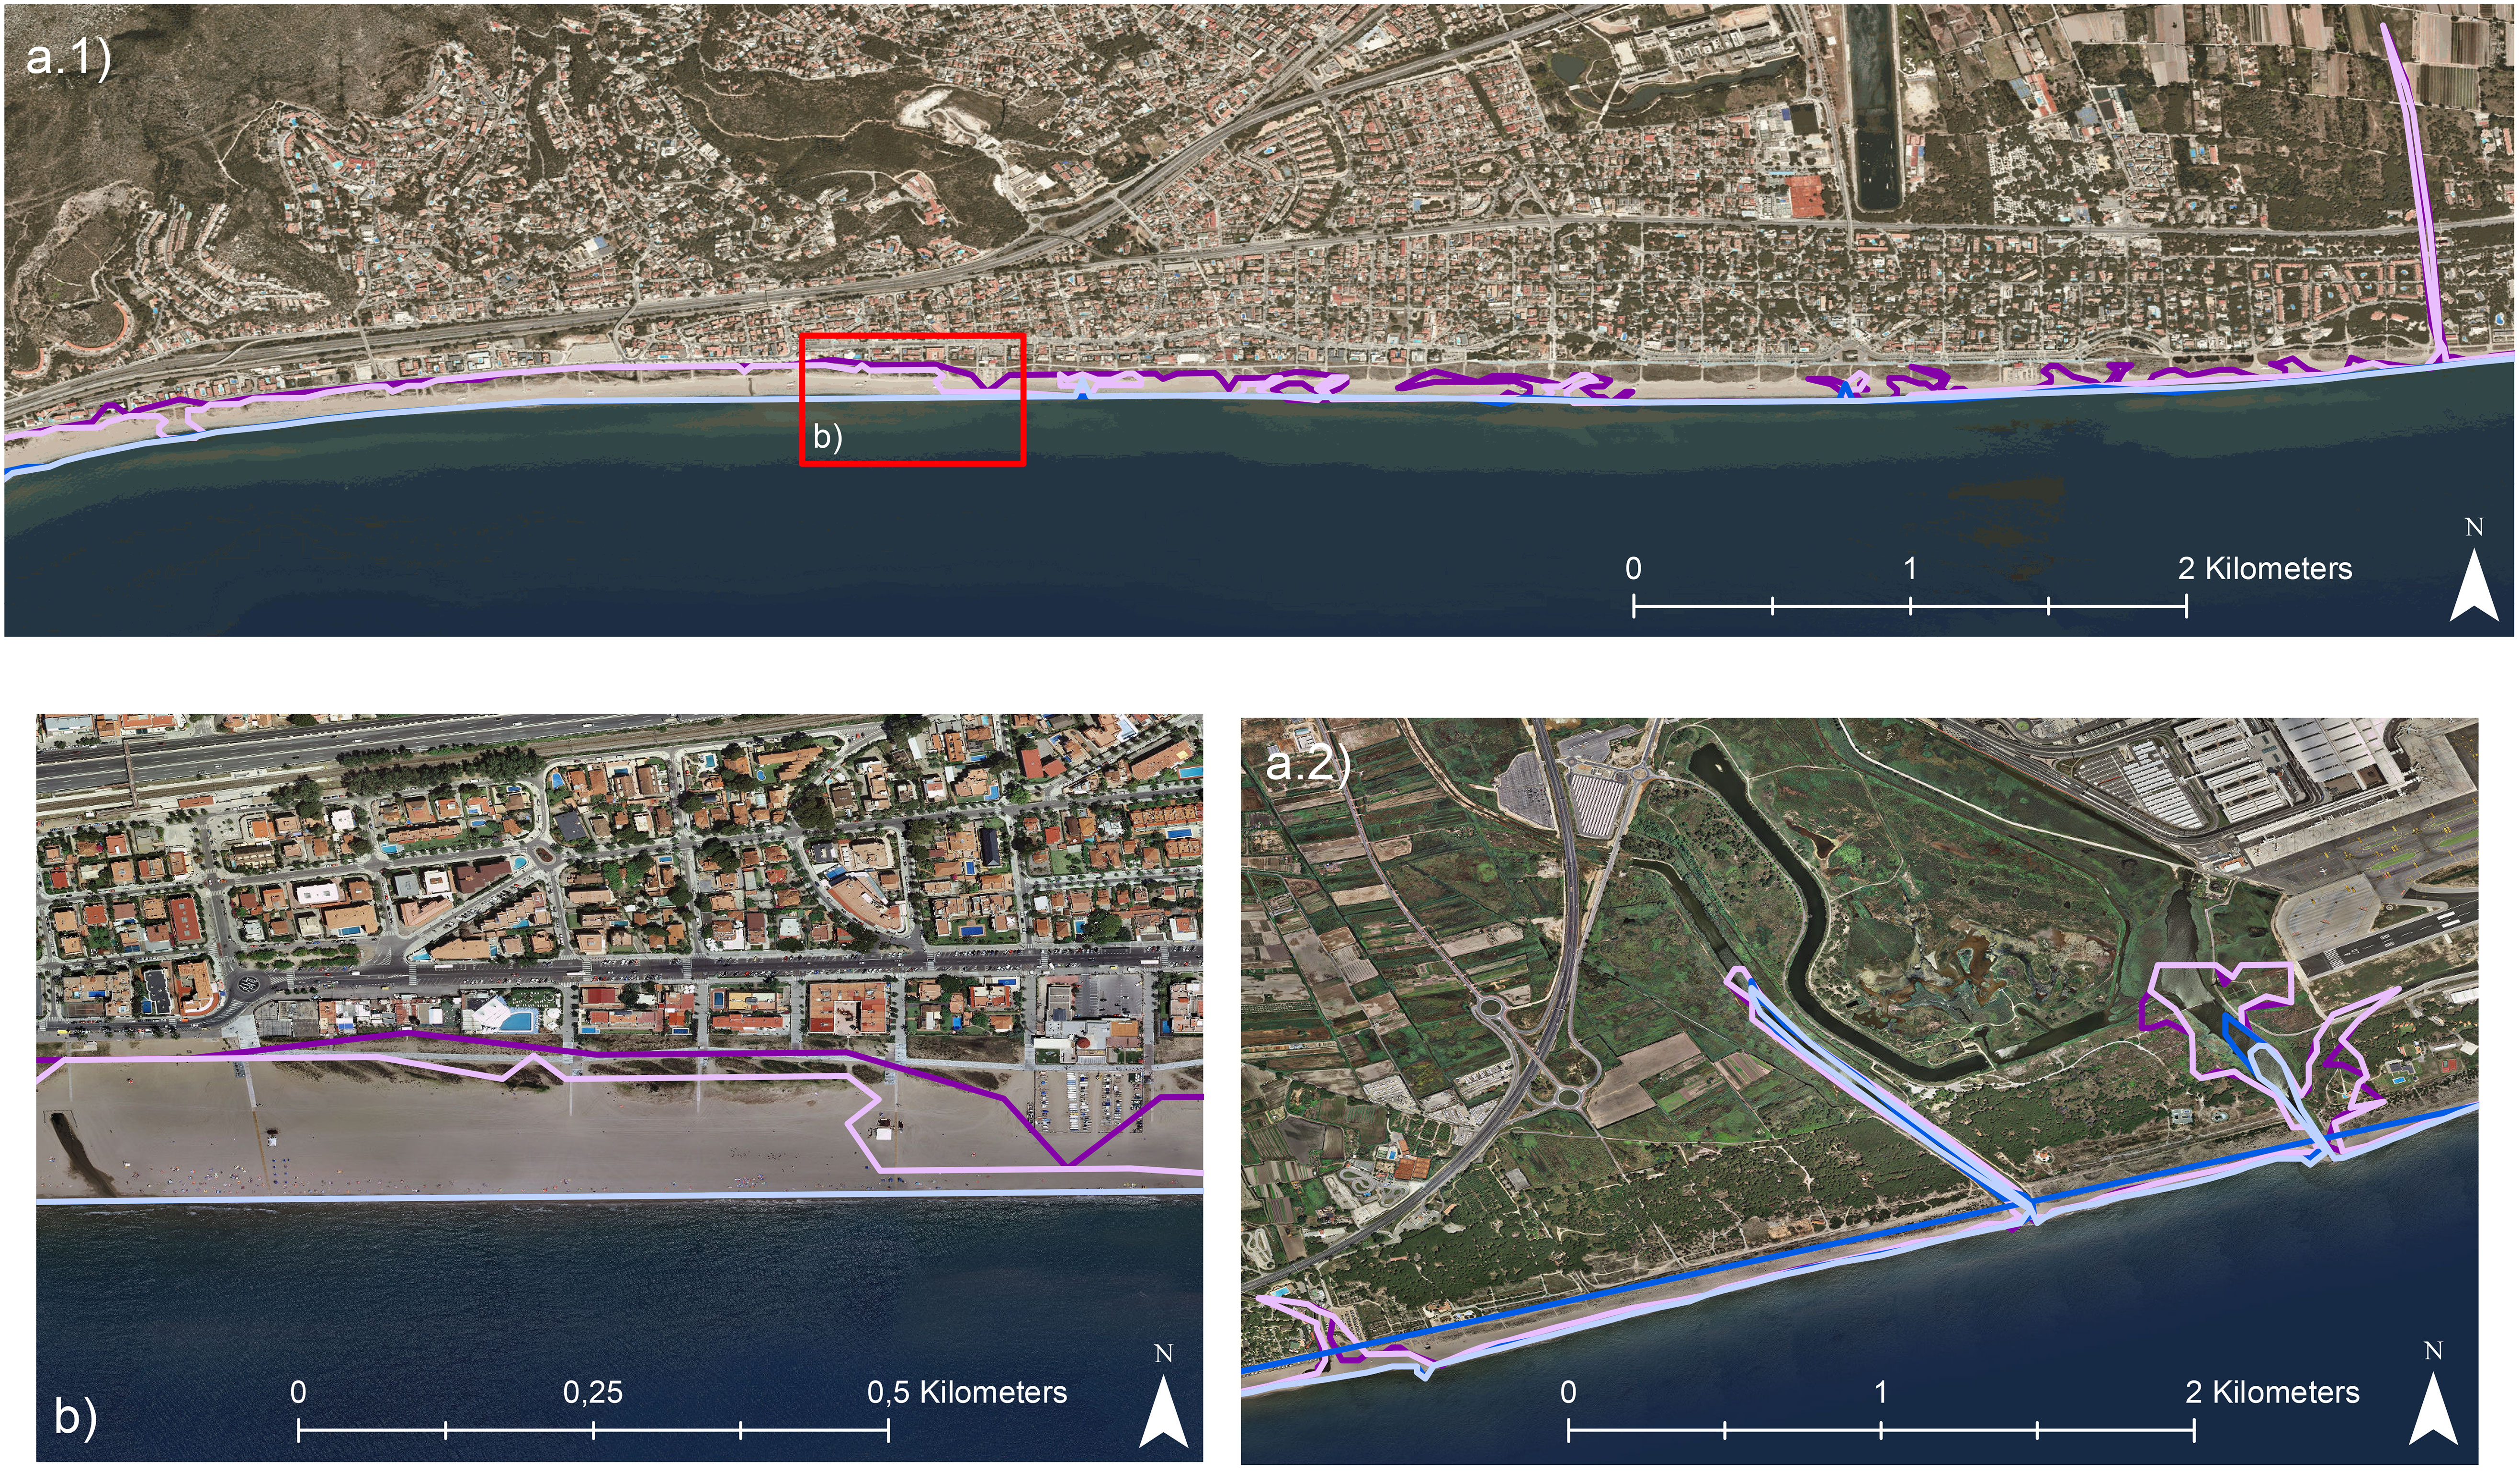Click the '1' scale label in panel a.2
The width and height of the screenshot is (2520, 1471).
coord(1881,1392)
